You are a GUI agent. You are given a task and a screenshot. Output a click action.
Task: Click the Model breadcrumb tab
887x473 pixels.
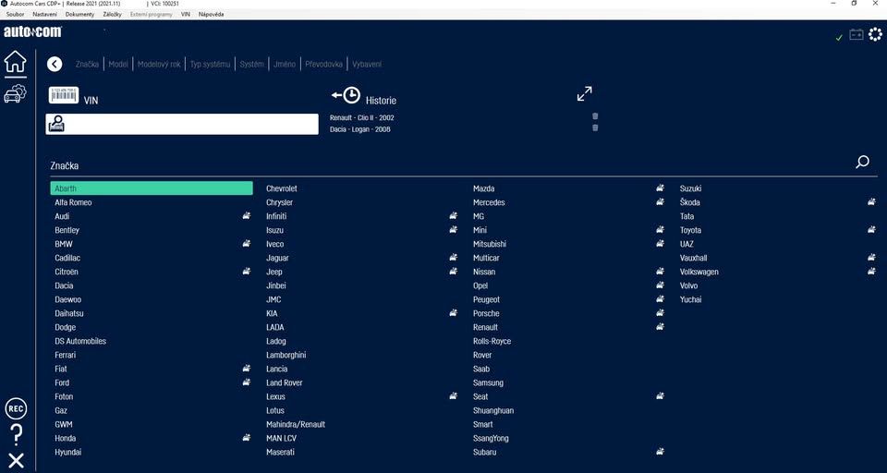tap(118, 65)
